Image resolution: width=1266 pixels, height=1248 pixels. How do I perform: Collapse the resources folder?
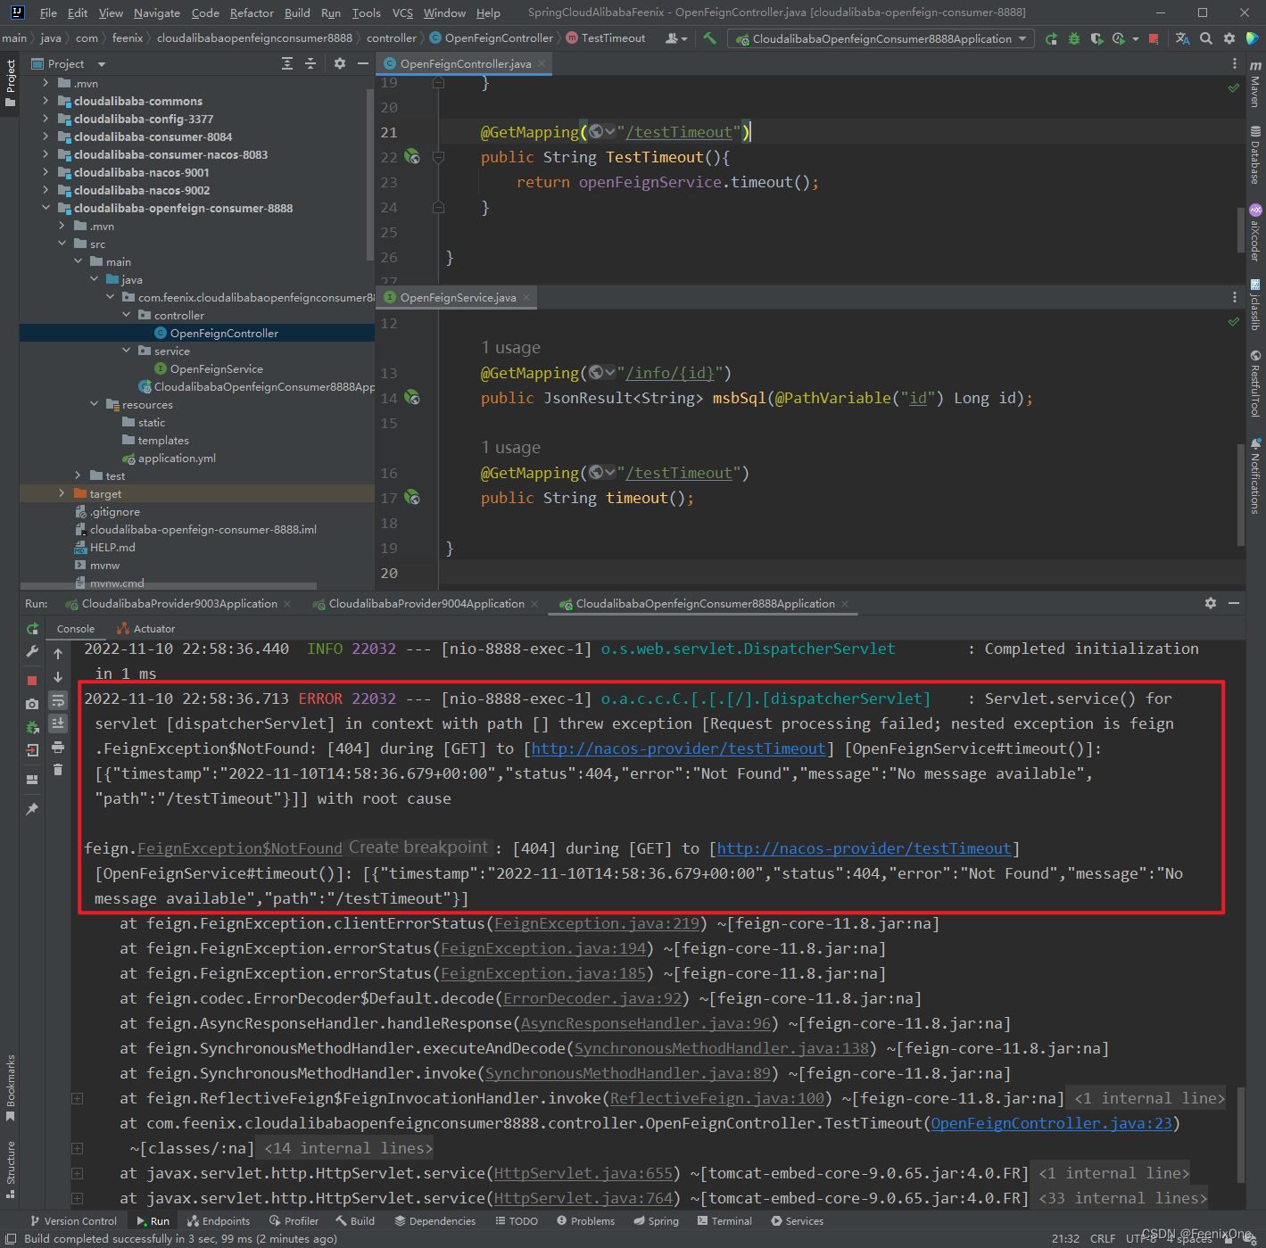click(x=94, y=404)
